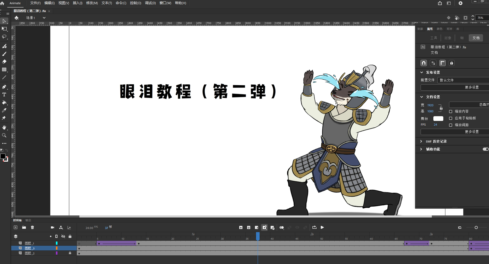Toggle the 辅助功能 switch

[x=486, y=149]
